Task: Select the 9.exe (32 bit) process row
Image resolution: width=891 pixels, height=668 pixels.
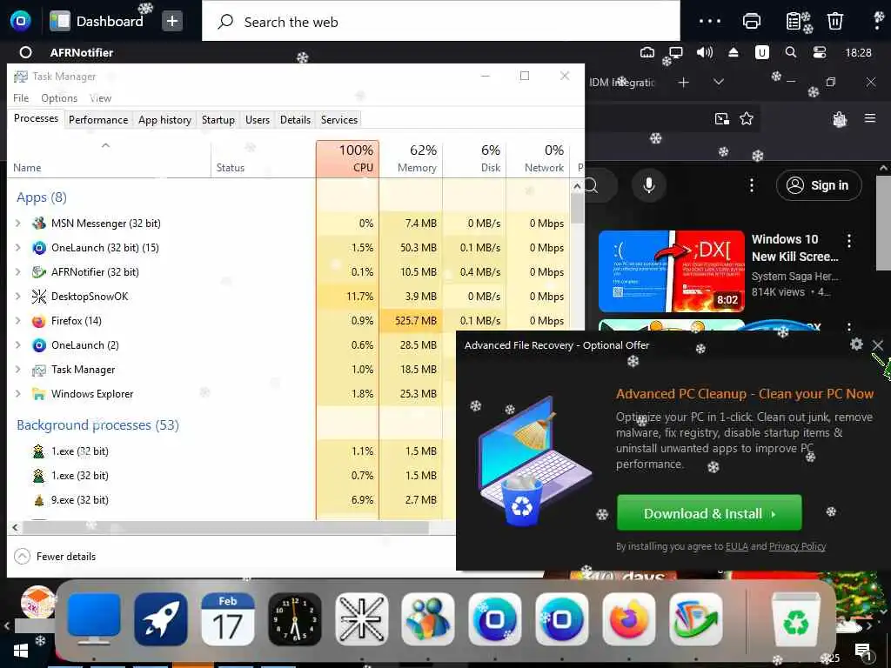Action: tap(230, 500)
